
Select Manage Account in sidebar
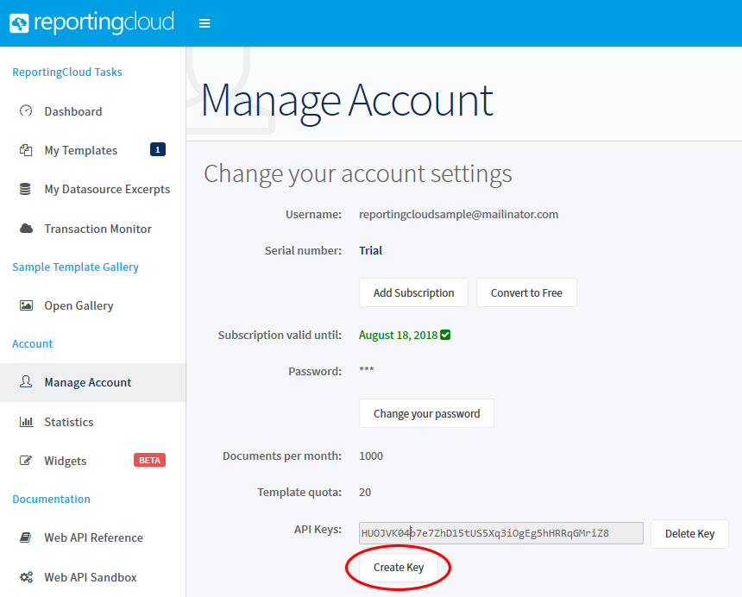click(93, 382)
